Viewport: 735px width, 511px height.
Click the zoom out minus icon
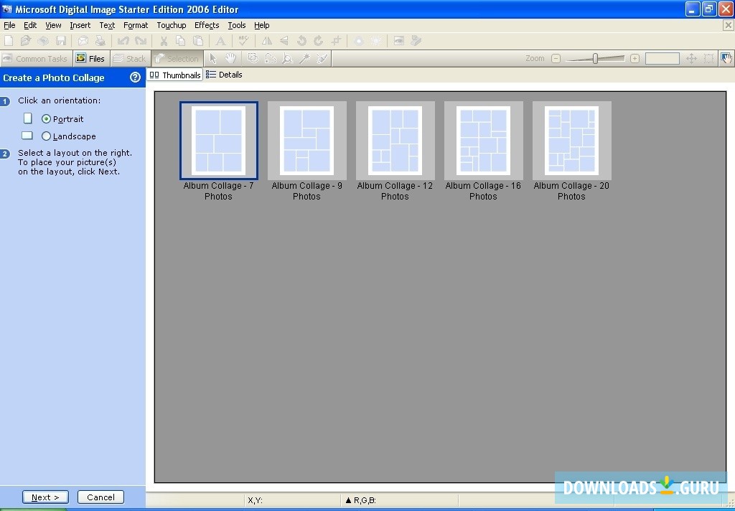pyautogui.click(x=556, y=59)
